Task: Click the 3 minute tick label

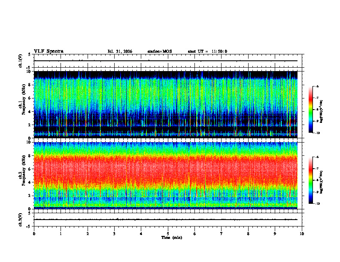Action: point(114,234)
